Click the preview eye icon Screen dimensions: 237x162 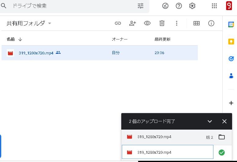[x=147, y=23]
